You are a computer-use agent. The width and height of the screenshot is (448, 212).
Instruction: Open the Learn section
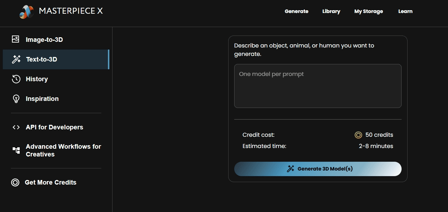405,11
